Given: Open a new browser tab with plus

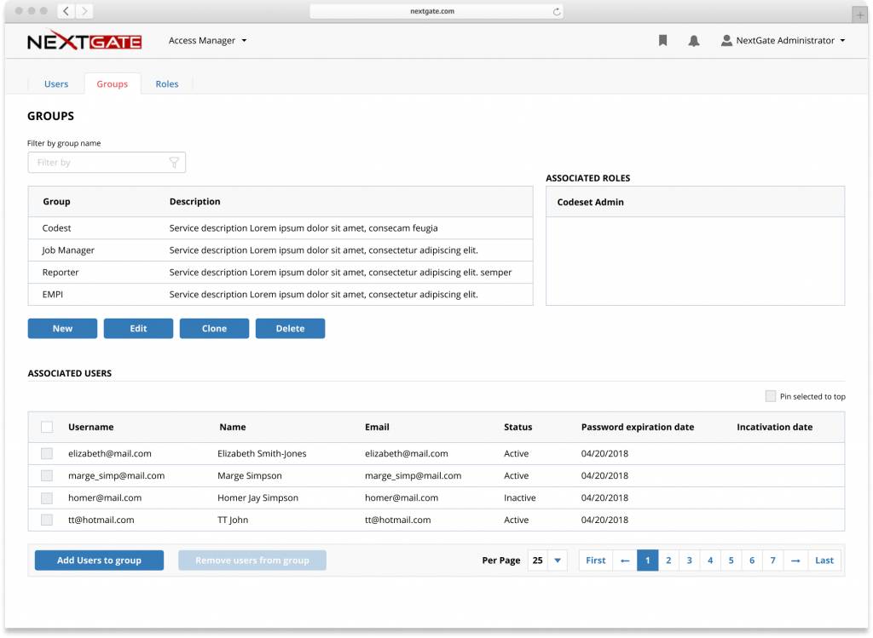Looking at the screenshot, I should pyautogui.click(x=860, y=15).
